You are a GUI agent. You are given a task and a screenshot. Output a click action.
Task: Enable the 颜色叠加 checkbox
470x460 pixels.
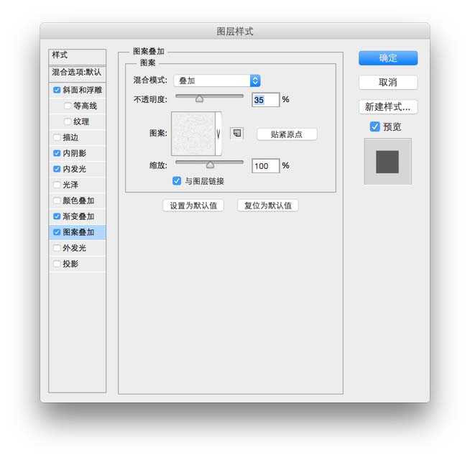(57, 201)
